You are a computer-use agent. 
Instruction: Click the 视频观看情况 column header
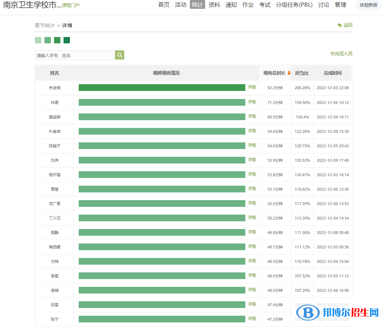pos(166,73)
